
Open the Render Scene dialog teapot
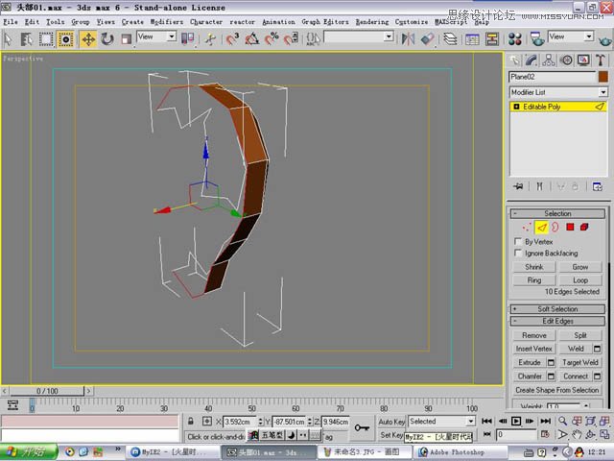click(x=537, y=38)
